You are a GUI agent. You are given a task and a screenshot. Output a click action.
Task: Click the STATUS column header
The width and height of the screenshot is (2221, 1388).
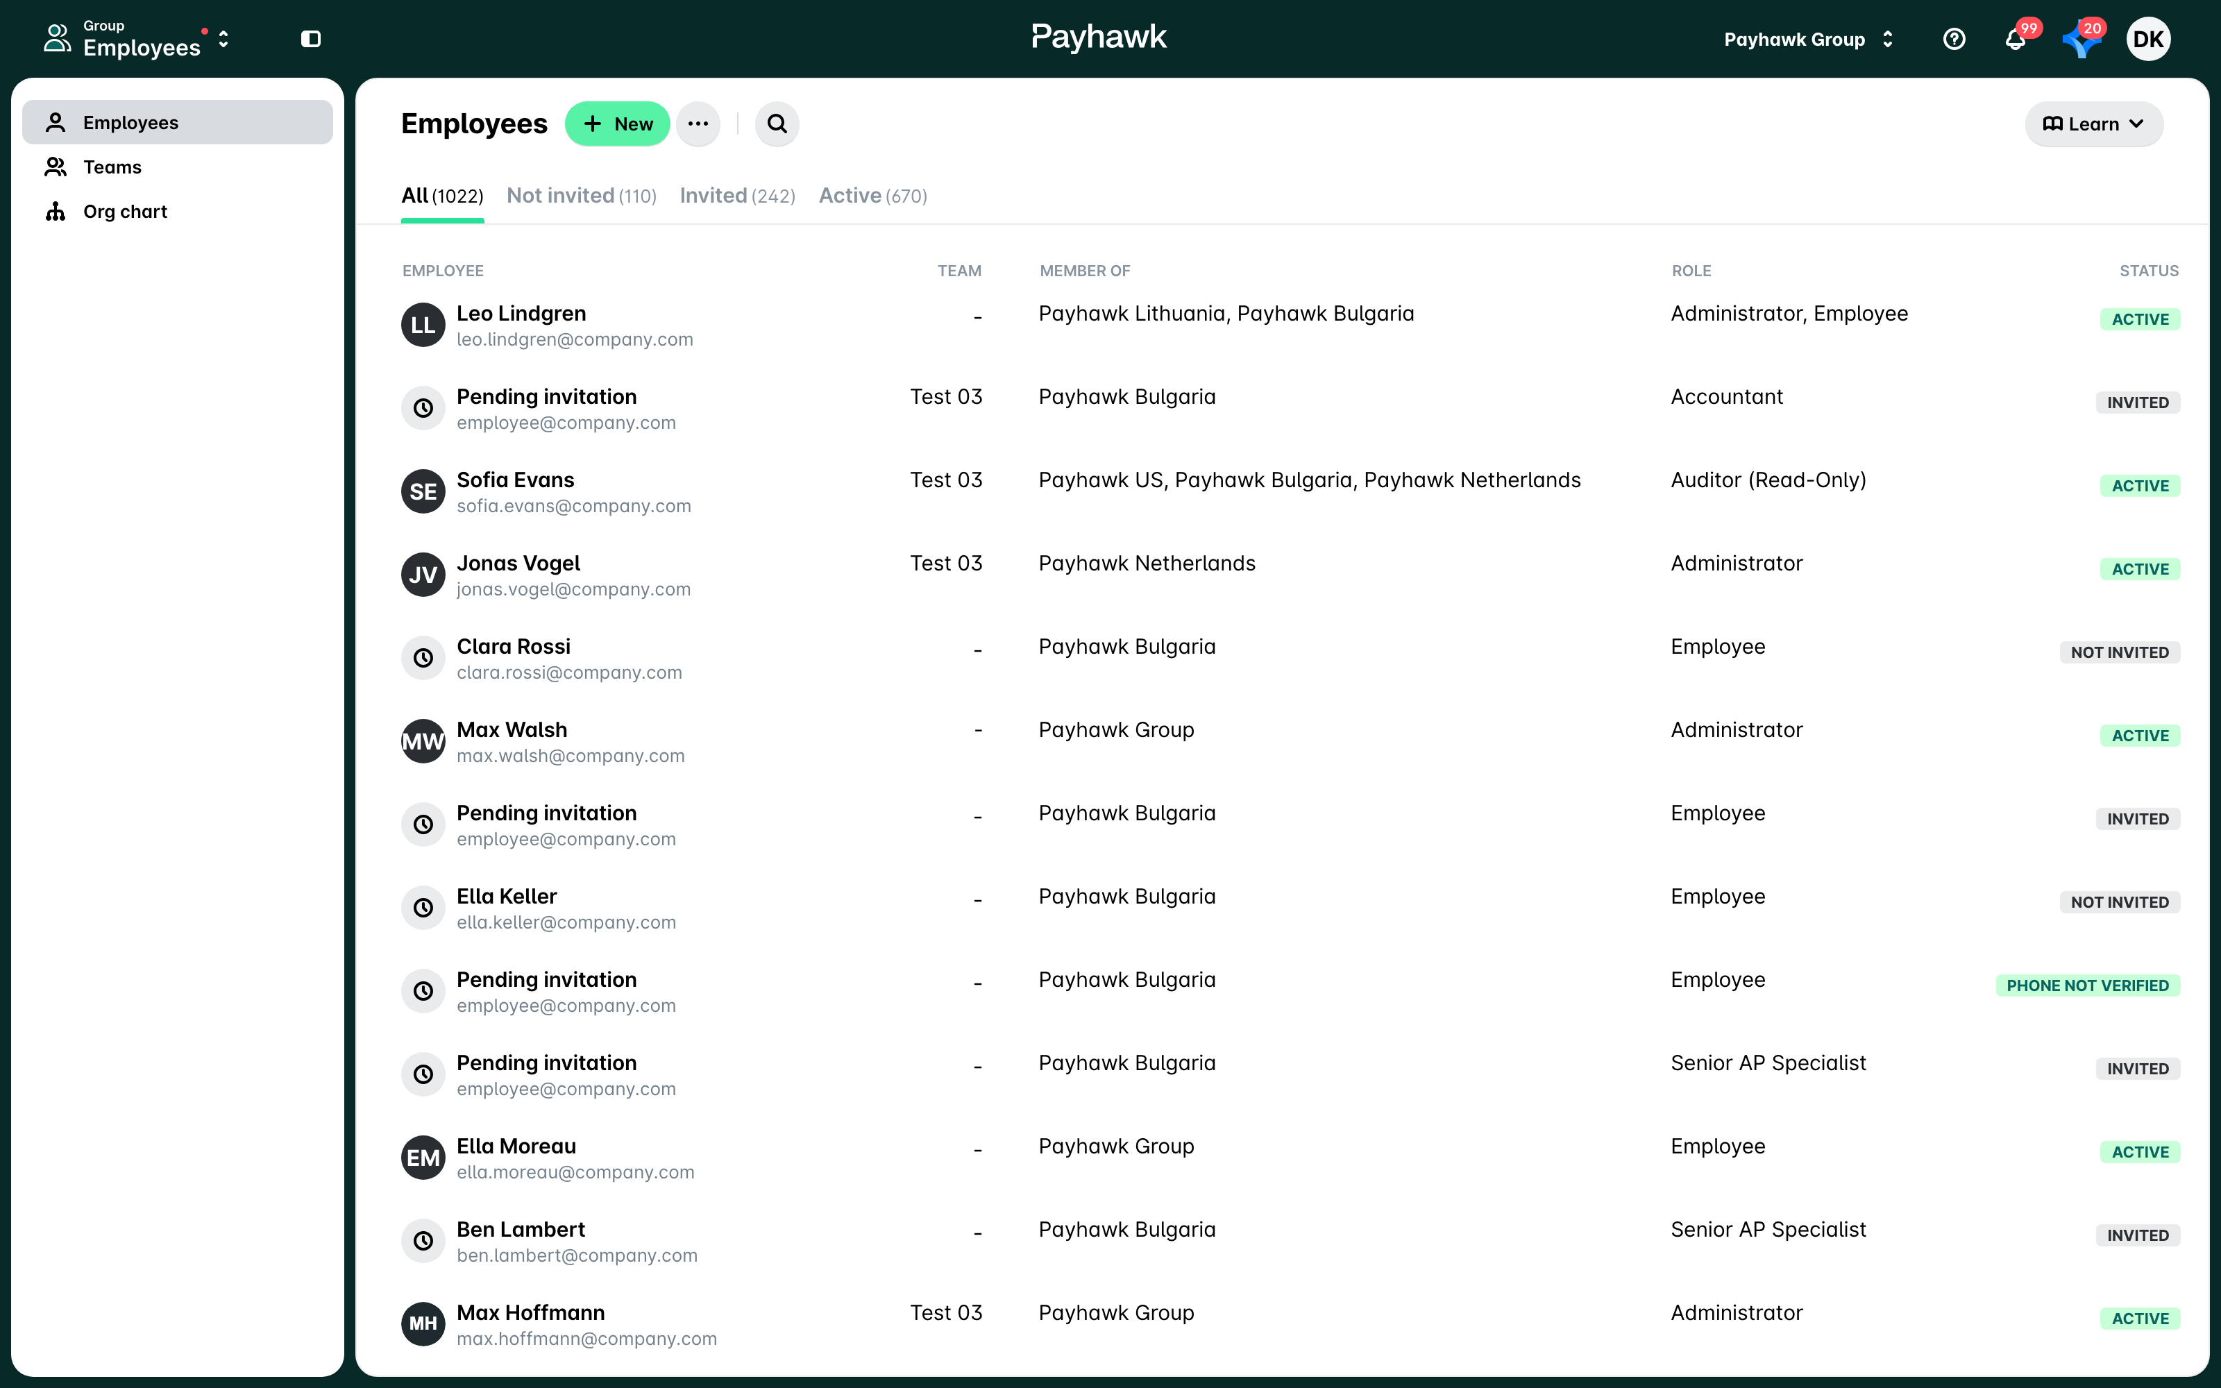pos(2149,271)
